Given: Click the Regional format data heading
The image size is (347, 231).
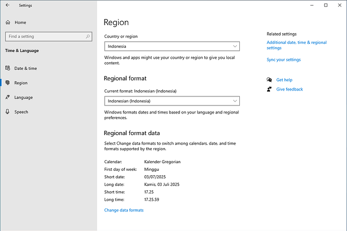Looking at the screenshot, I should point(132,133).
